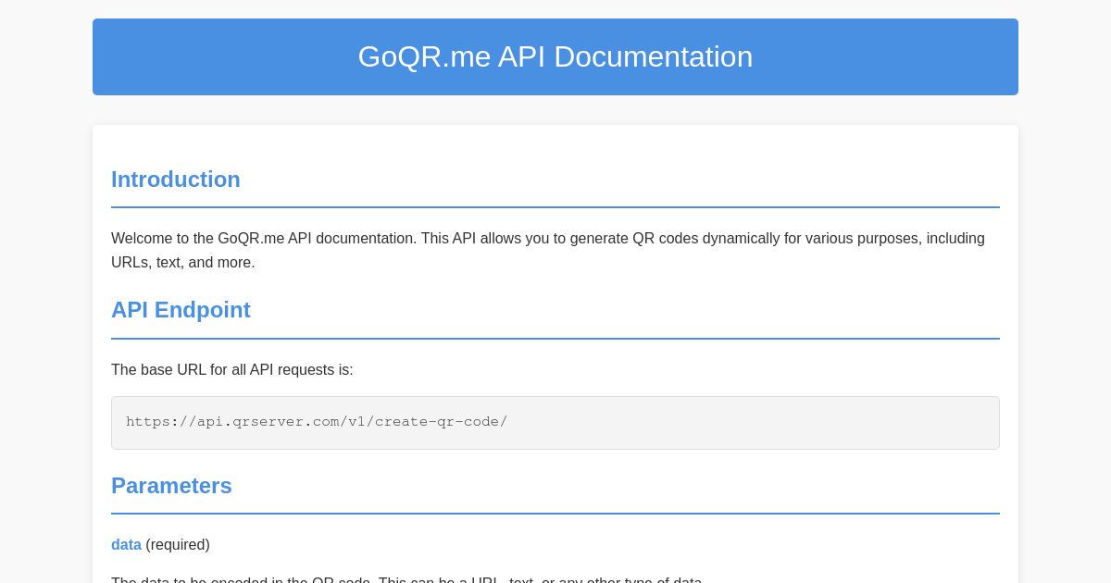Select the (required) label next to data
Screen dimensions: 1111x583
(176, 545)
